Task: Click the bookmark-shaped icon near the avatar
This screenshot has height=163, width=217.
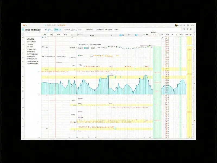Action: point(188,25)
